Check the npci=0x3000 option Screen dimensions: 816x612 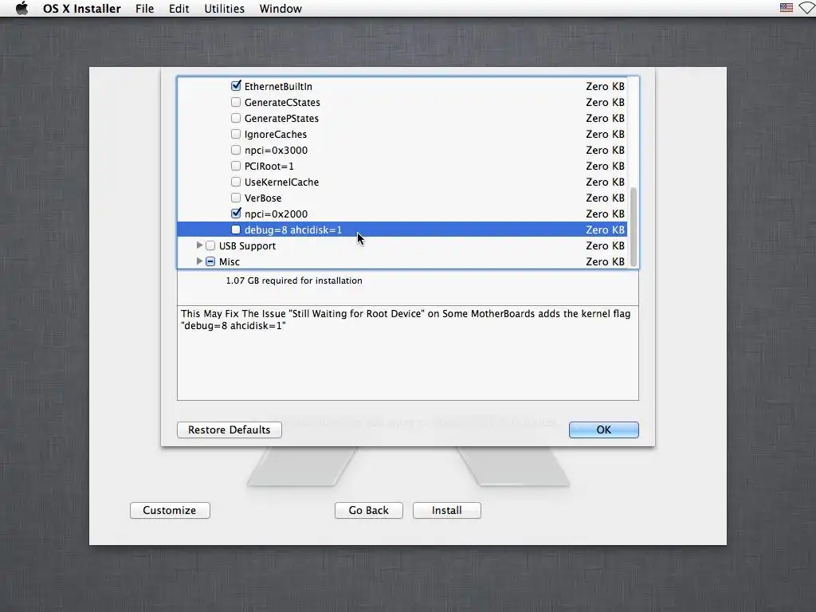pyautogui.click(x=236, y=150)
